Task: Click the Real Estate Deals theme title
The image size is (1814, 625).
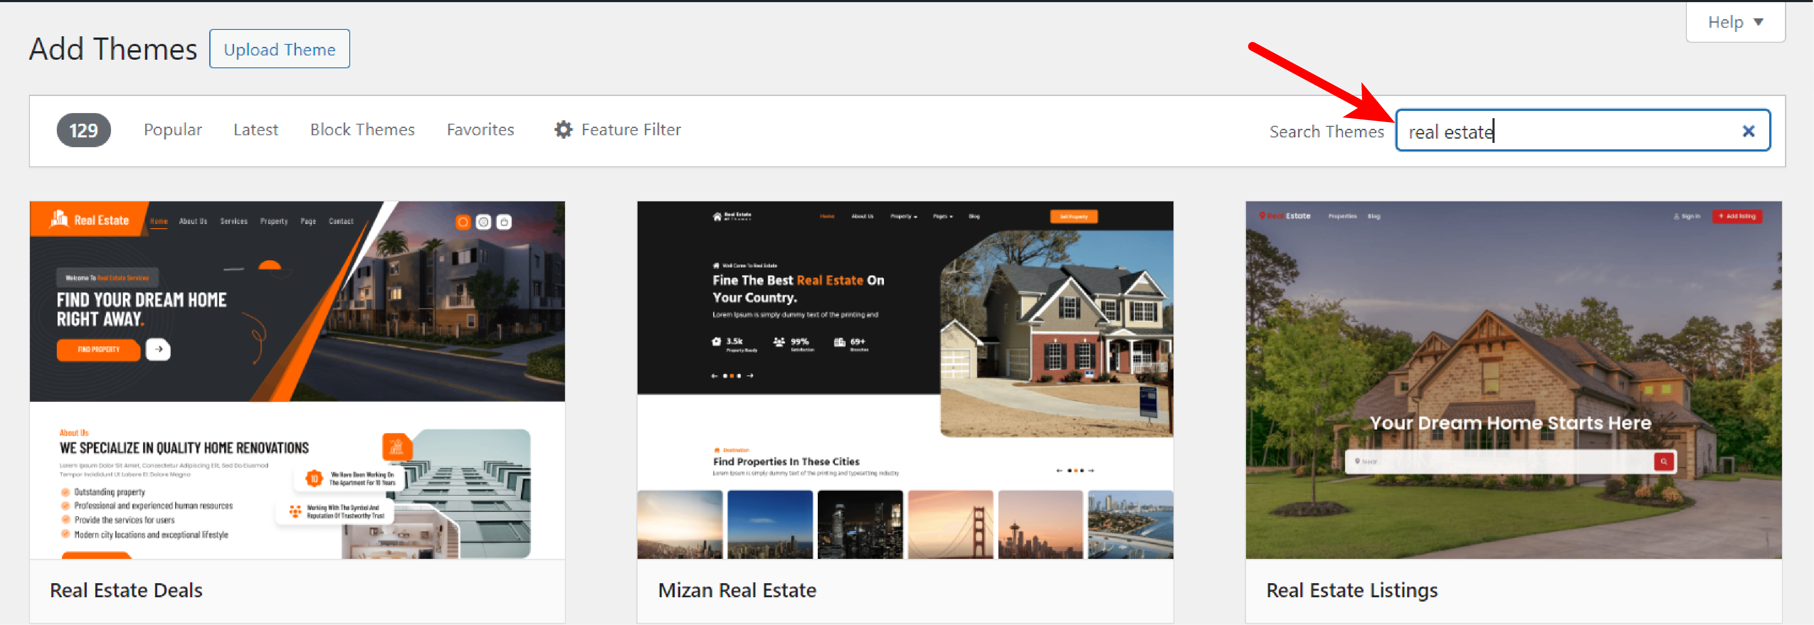Action: (126, 590)
